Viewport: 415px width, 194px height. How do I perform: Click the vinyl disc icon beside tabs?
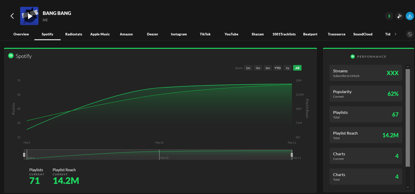pyautogui.click(x=410, y=34)
